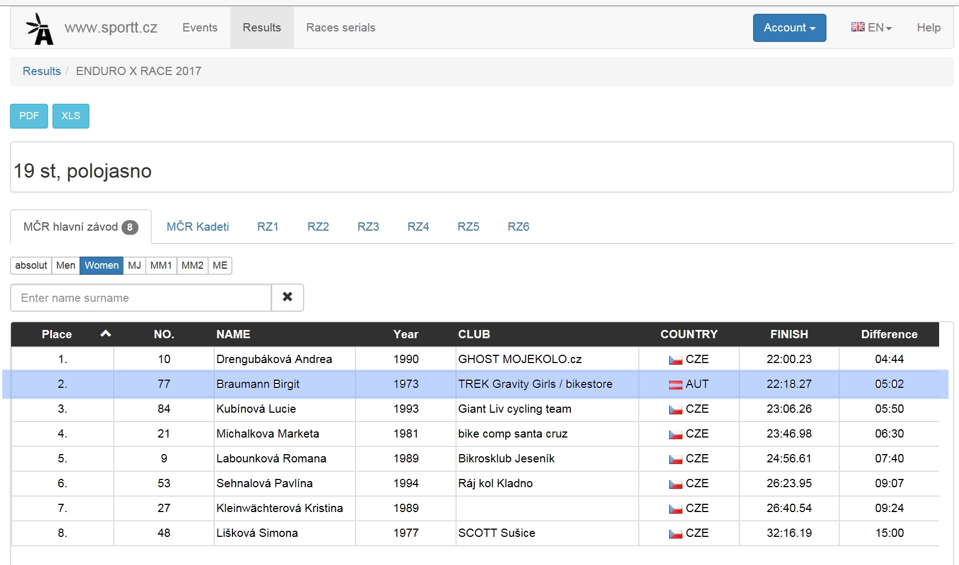Download results as PDF
The height and width of the screenshot is (565, 959).
(29, 116)
